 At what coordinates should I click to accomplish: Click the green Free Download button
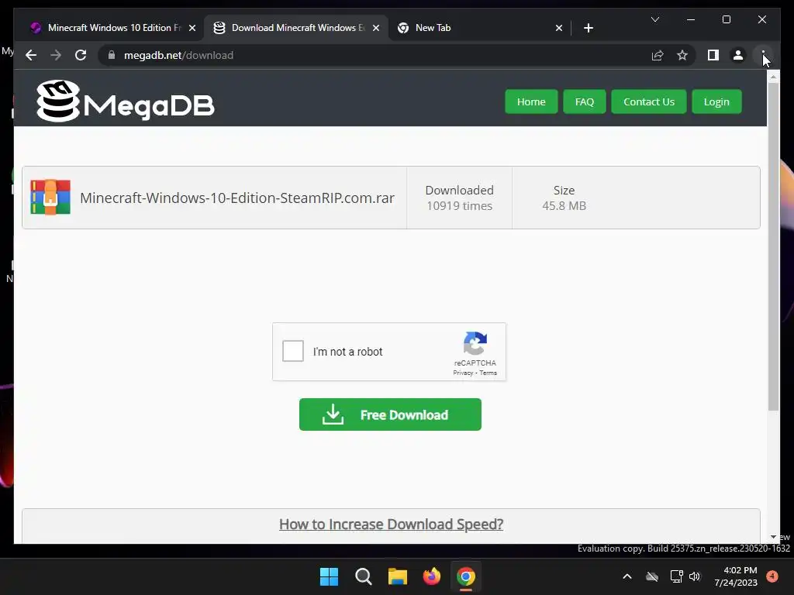coord(390,414)
